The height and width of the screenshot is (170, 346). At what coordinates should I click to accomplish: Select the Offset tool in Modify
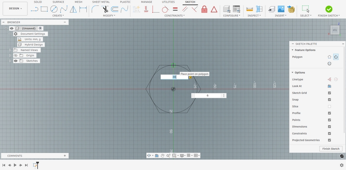pos(115,9)
